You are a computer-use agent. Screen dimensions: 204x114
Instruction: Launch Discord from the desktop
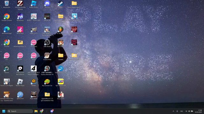pos(47,4)
